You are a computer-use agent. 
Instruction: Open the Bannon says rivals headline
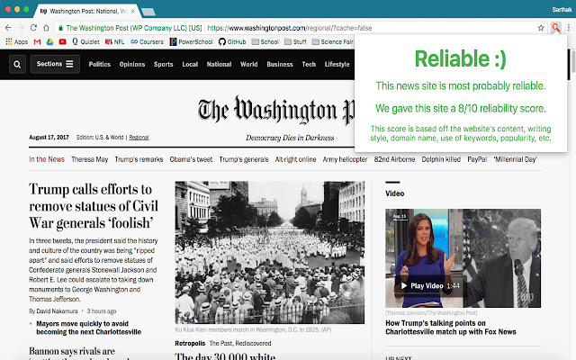tap(72, 351)
